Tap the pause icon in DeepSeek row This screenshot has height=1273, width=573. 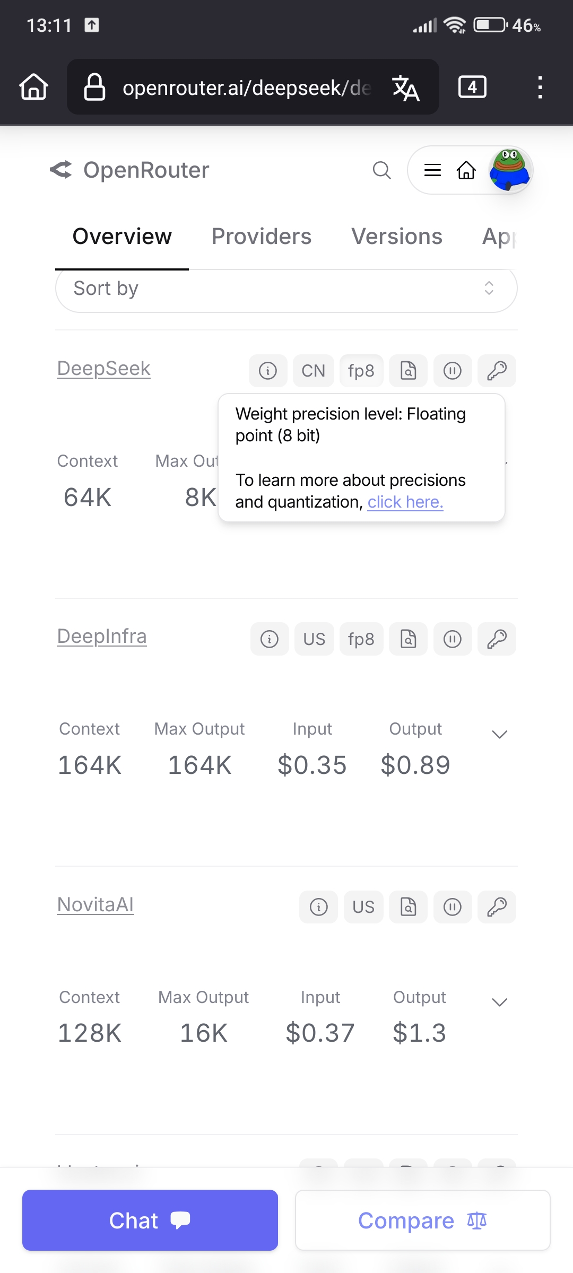[453, 371]
